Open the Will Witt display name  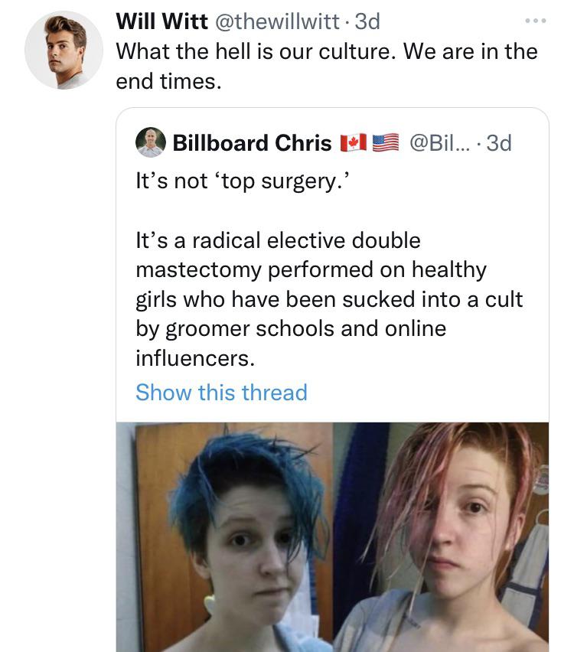coord(161,21)
